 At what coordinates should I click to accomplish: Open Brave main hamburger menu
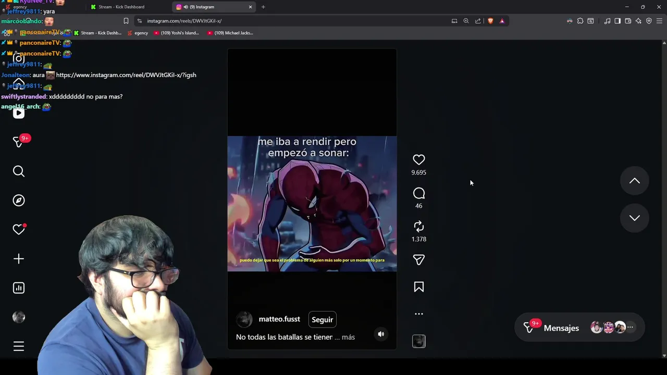659,21
